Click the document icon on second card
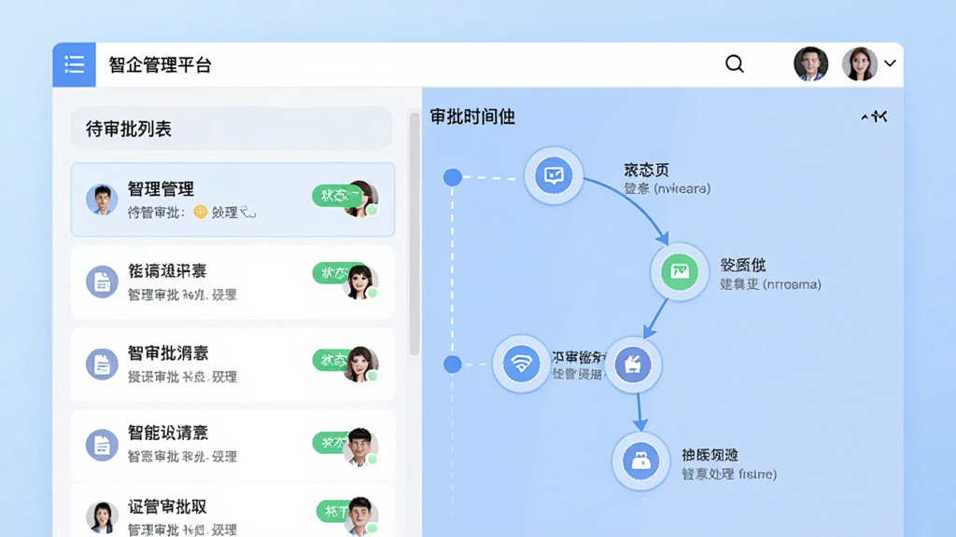Image resolution: width=956 pixels, height=537 pixels. click(102, 282)
